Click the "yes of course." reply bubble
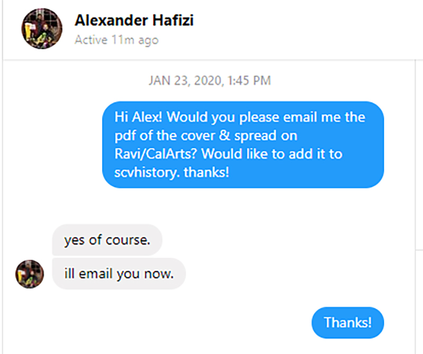The height and width of the screenshot is (354, 423). (x=107, y=240)
